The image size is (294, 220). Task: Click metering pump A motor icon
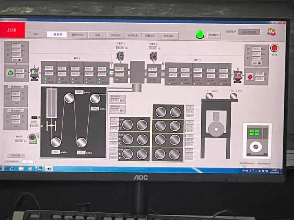pos(120,56)
